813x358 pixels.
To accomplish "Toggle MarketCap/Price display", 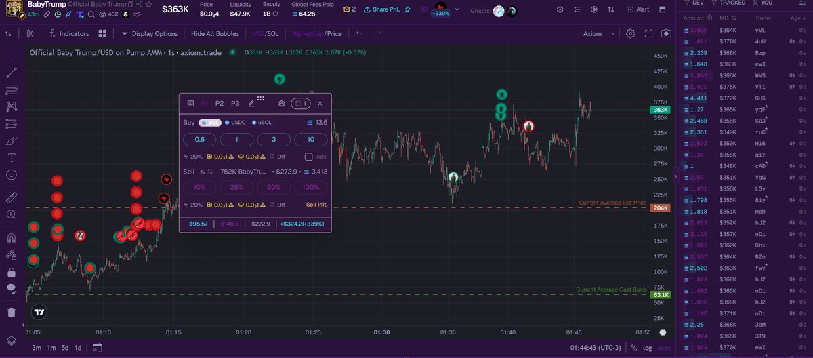I will (x=316, y=33).
